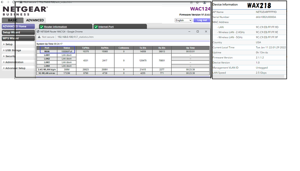Click green check icon beside Internet Port

96,27
